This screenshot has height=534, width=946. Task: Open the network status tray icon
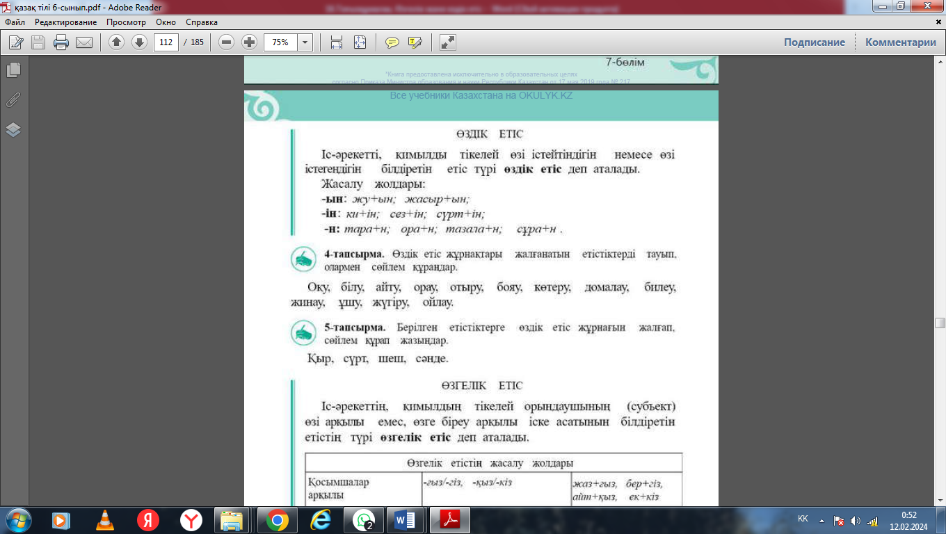pos(872,520)
